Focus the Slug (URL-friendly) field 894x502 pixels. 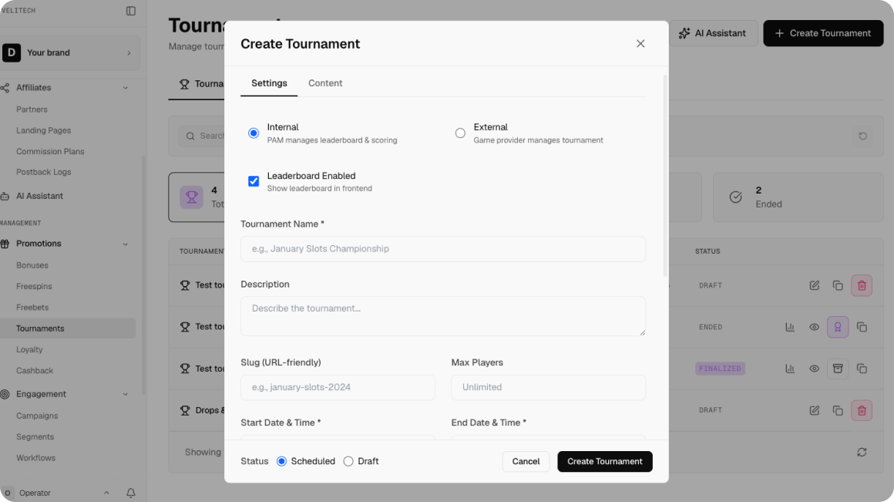338,387
